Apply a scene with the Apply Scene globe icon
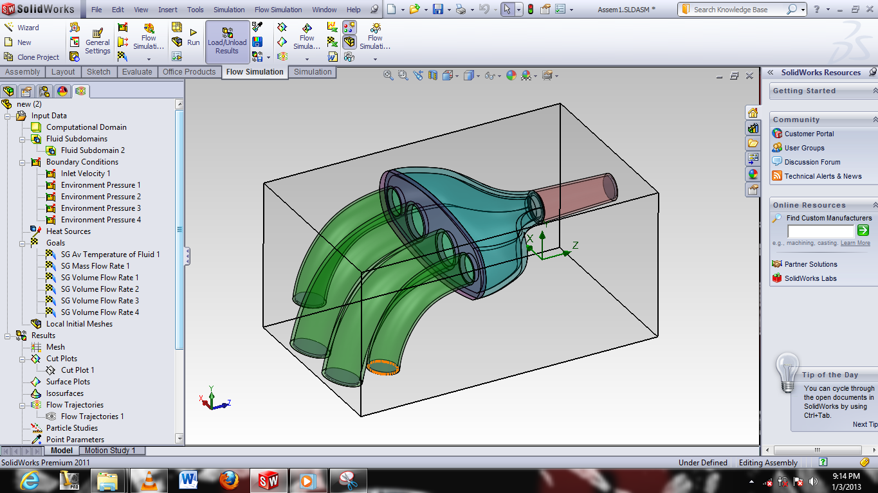 point(511,75)
